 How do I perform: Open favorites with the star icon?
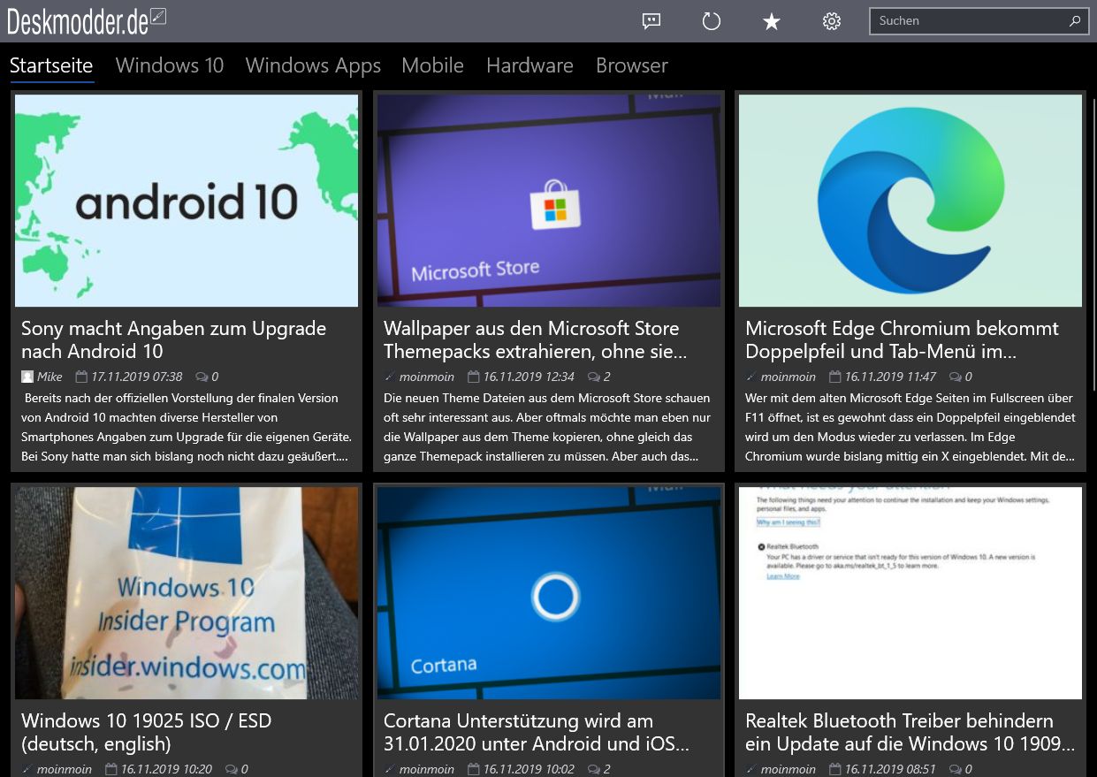click(772, 21)
